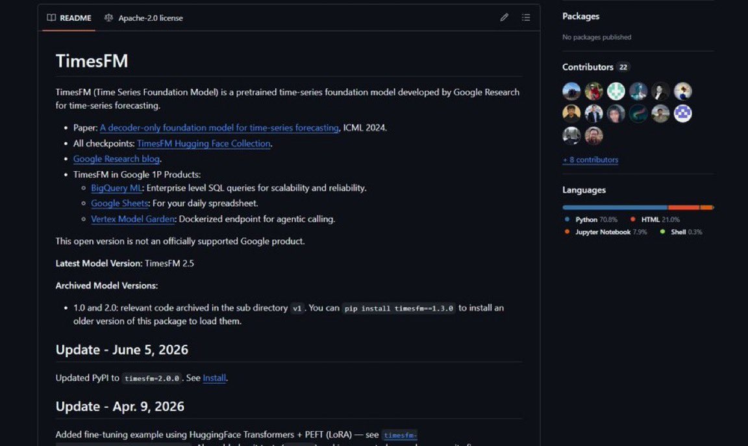The width and height of the screenshot is (748, 446).
Task: Click Jupyter Notebook 7.9% in the legend
Action: coord(606,232)
